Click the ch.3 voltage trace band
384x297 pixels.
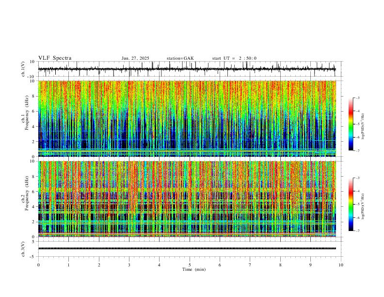coord(187,248)
